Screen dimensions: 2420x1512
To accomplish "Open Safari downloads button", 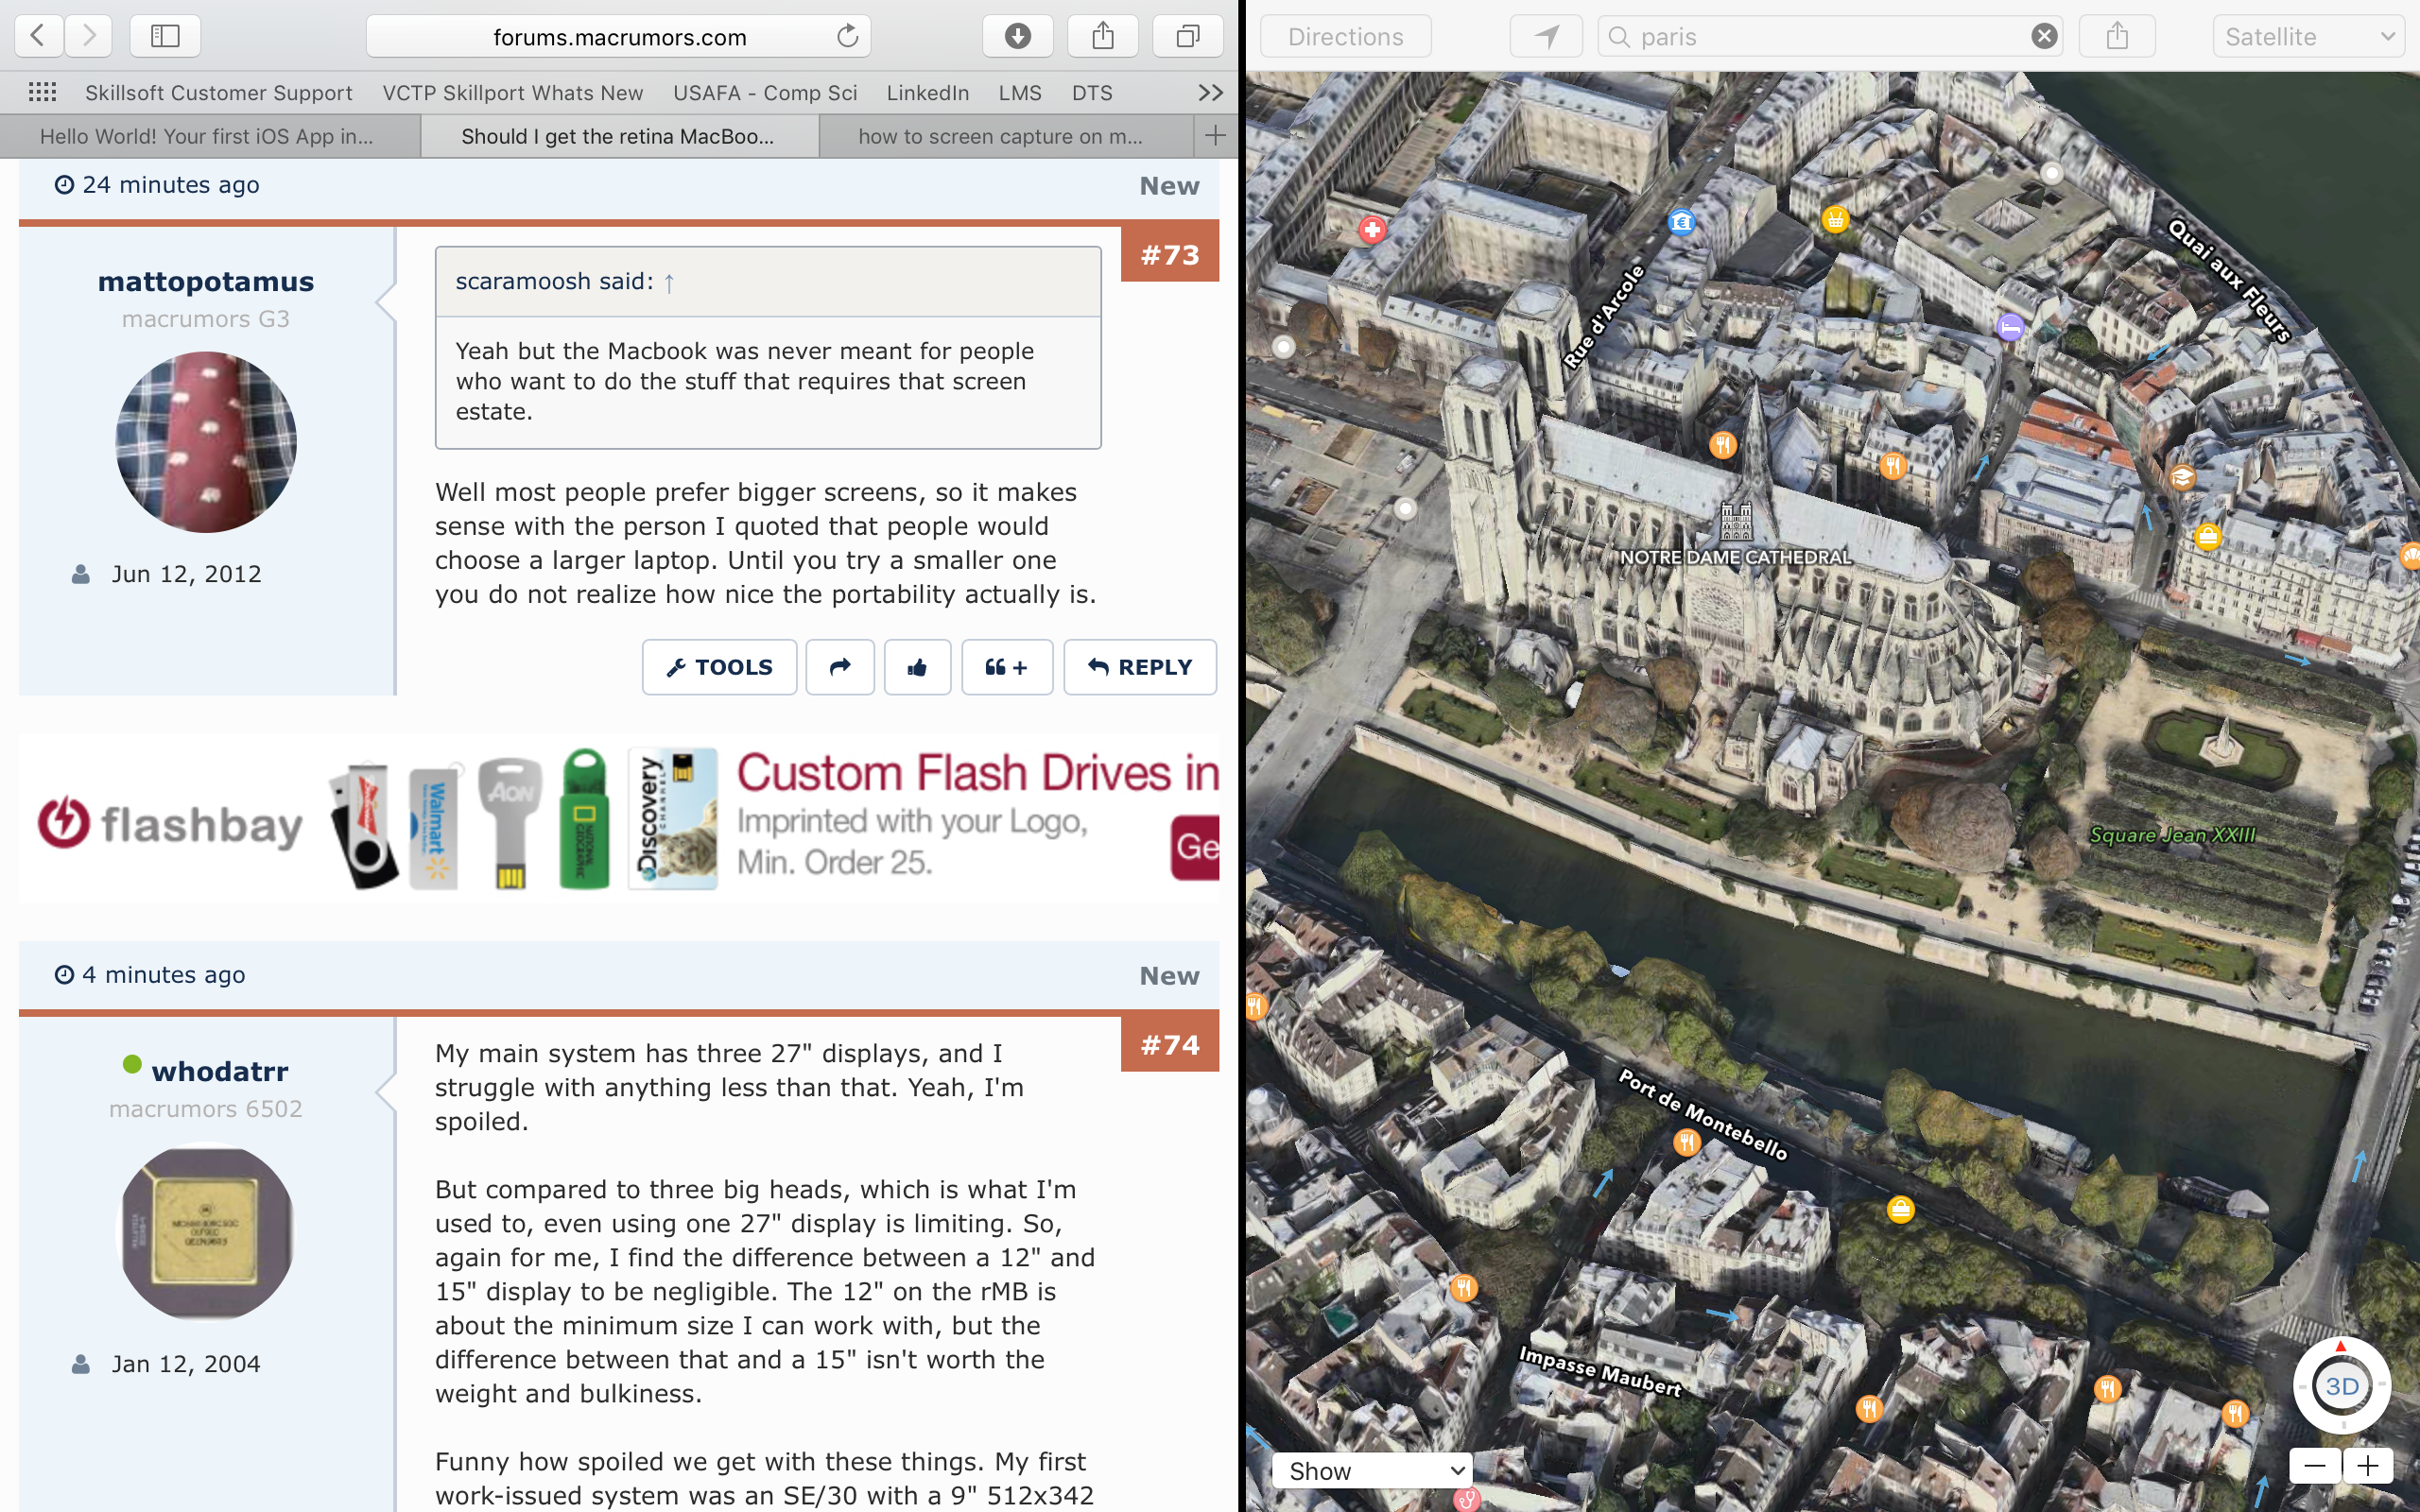I will [x=1017, y=36].
